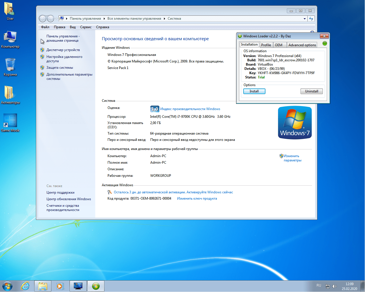Viewport: 365px width, 292px height.
Task: Open Центр обновления Windows link
Action: [x=69, y=199]
